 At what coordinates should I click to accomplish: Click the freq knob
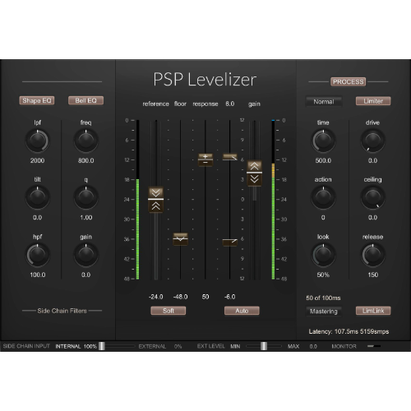pos(85,141)
